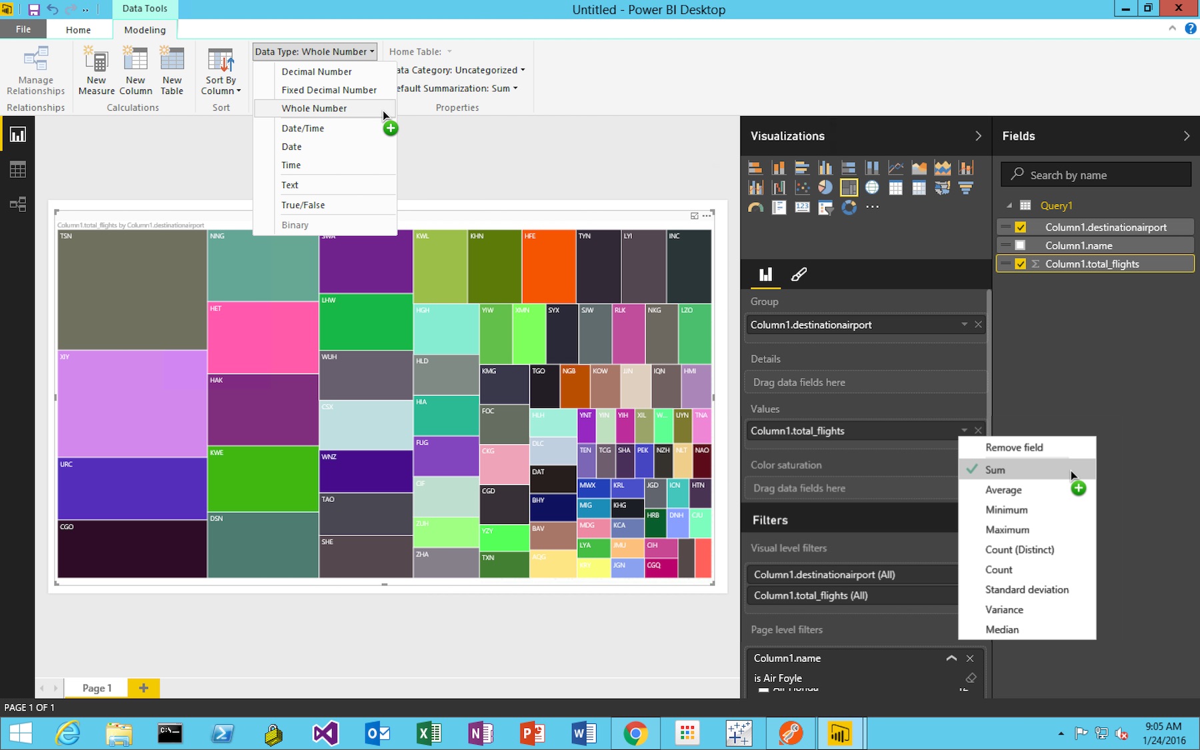Open the Data Category dropdown
Screen dimensions: 1200x750
pyautogui.click(x=460, y=70)
